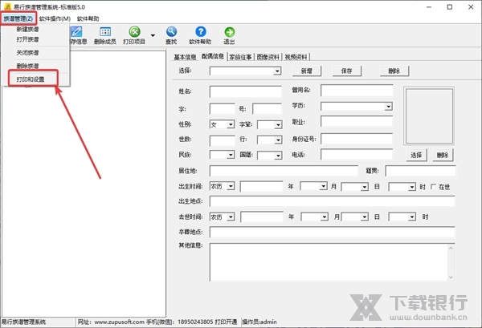Click the 安葬地点 input field
Image resolution: width=482 pixels, height=328 pixels.
(x=333, y=232)
